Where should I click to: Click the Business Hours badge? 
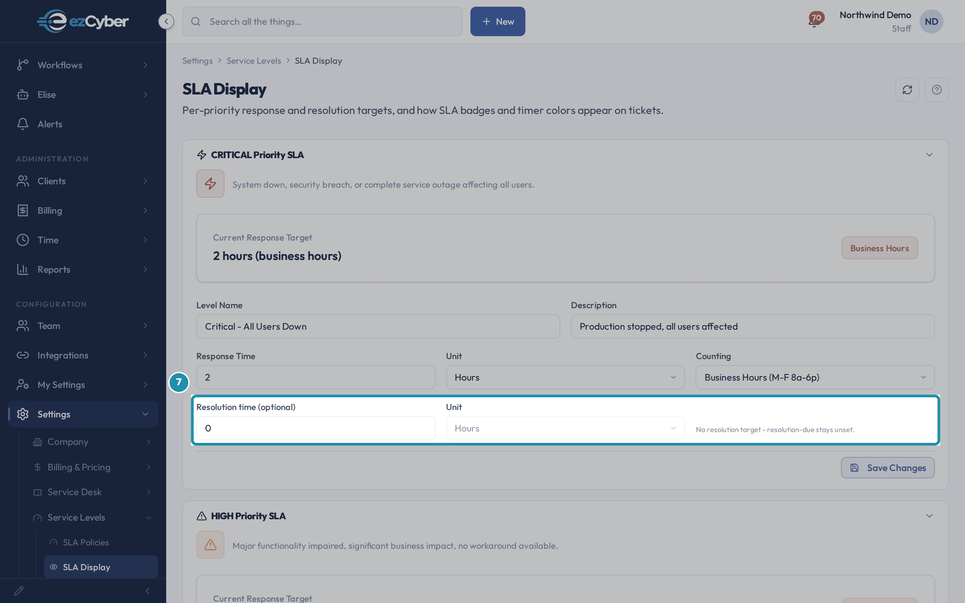pos(880,248)
